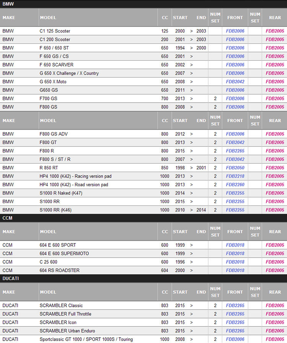The image size is (287, 343).
Task: Open front FDB2042 for BMW F800 GT
Action: pos(235,143)
